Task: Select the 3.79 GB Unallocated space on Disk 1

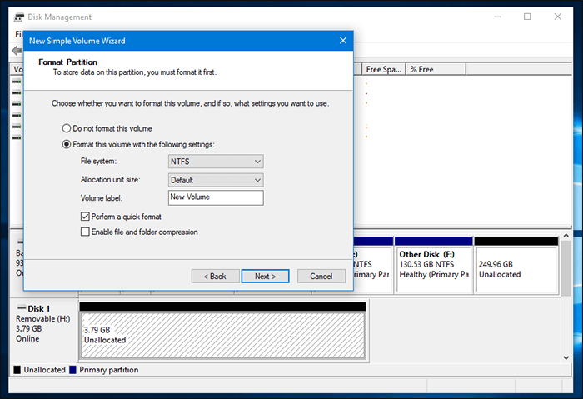Action: [222, 335]
